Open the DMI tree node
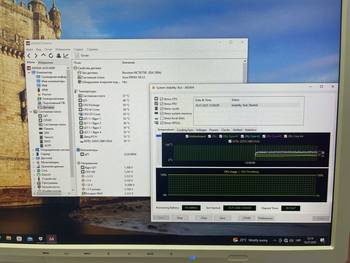350x263 pixels. click(42, 86)
